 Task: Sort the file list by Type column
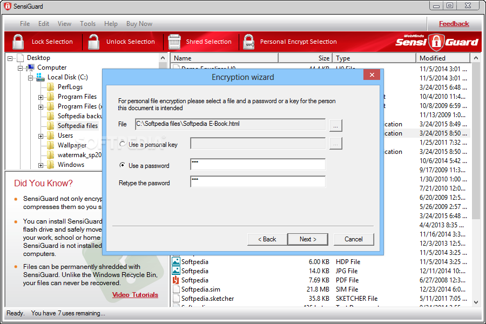pyautogui.click(x=374, y=58)
